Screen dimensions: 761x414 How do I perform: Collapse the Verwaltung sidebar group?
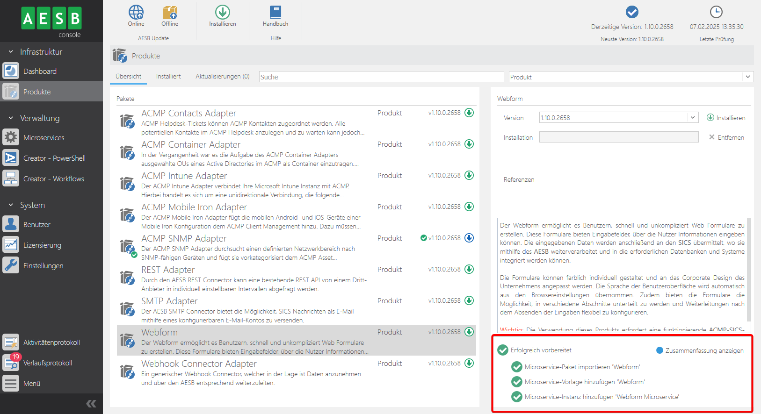click(11, 118)
